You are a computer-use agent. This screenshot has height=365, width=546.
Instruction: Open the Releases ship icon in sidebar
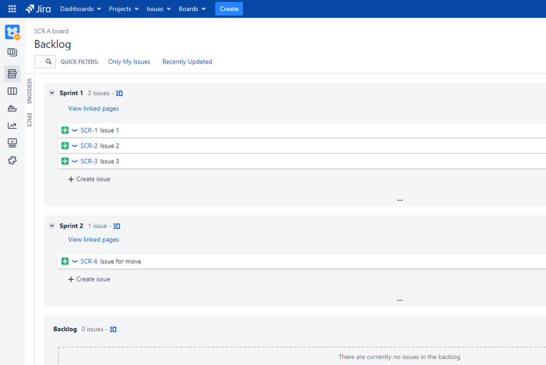[x=12, y=108]
